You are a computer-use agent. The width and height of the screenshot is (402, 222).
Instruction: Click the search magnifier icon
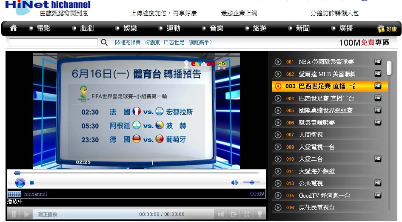tap(104, 42)
